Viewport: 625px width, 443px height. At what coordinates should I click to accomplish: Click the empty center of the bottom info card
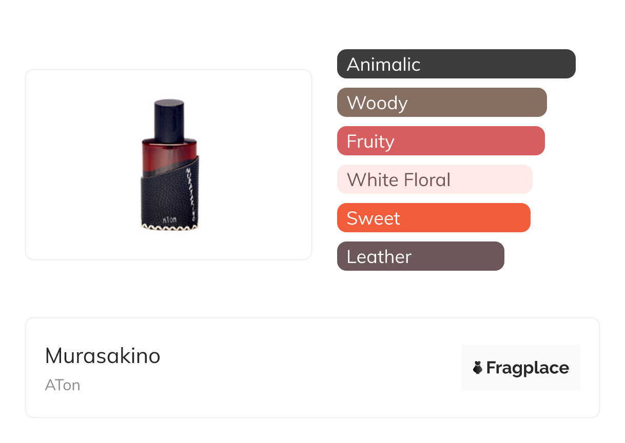(308, 368)
